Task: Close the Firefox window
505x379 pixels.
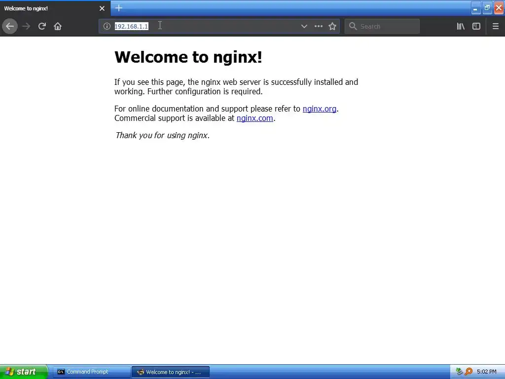Action: pos(499,8)
